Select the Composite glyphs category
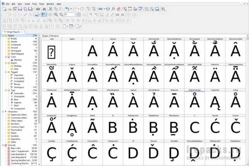249x166 pixels. point(16,44)
